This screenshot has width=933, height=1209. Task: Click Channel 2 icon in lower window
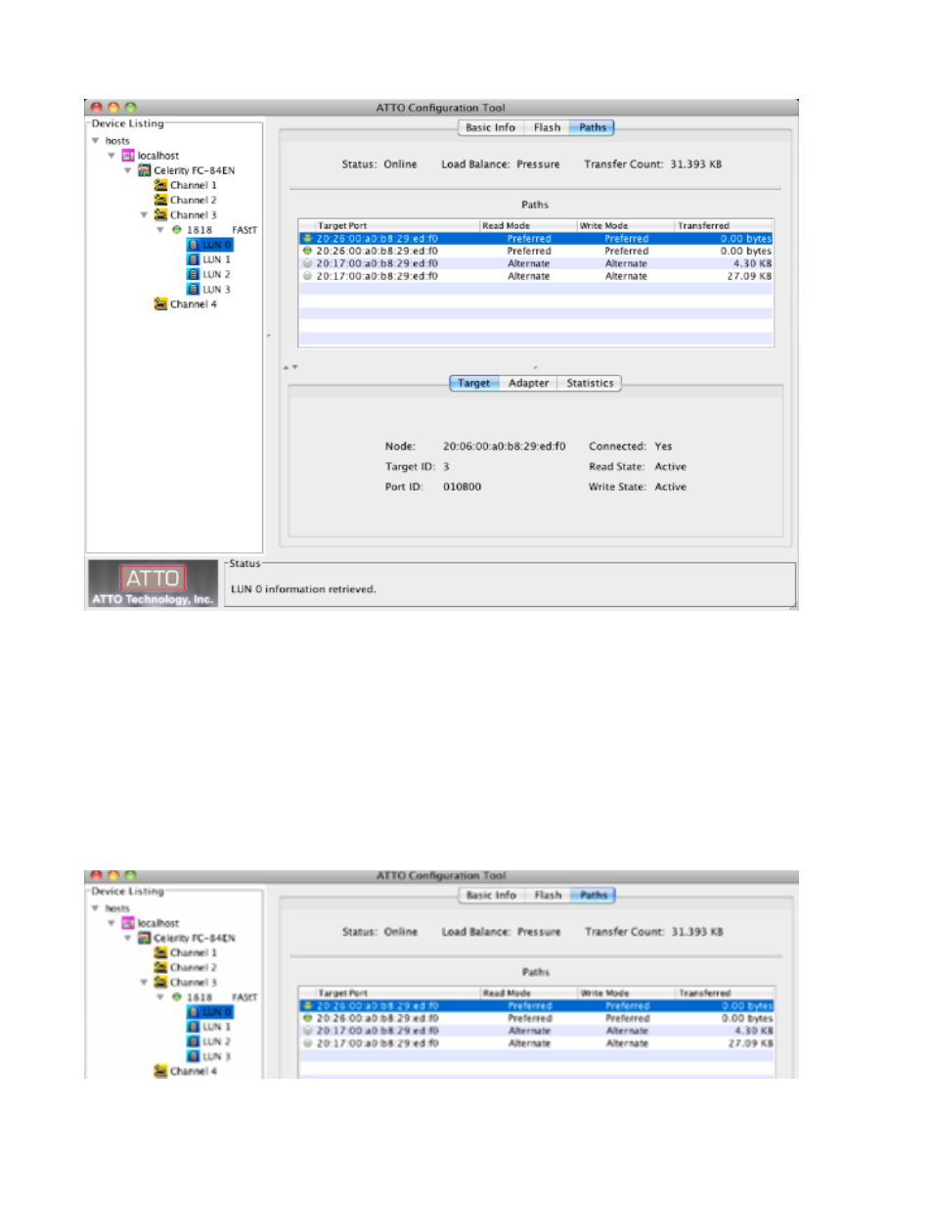[160, 967]
